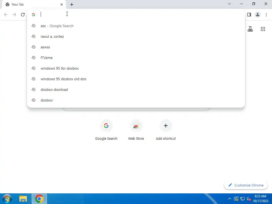Click the history icon beside 'dosbox dowload'
The width and height of the screenshot is (272, 204).
(x=33, y=90)
